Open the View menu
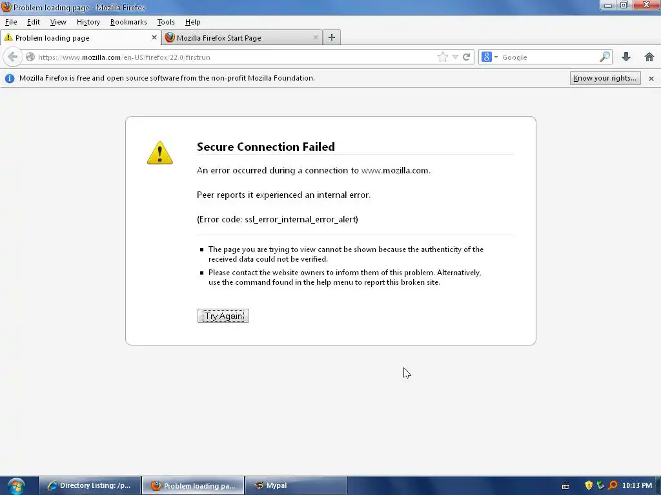 [x=58, y=22]
